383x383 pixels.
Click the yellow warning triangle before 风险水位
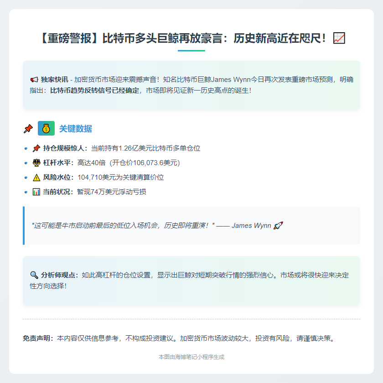pos(36,177)
